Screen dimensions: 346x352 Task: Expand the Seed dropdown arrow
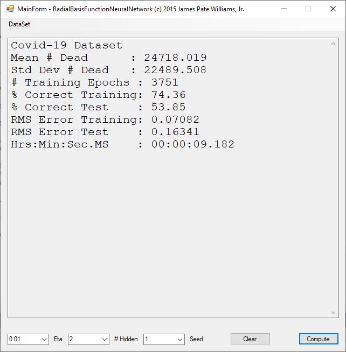pyautogui.click(x=180, y=339)
